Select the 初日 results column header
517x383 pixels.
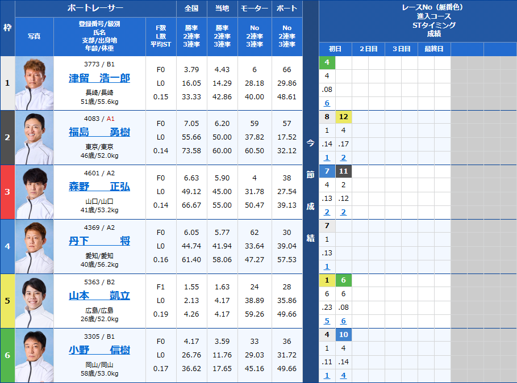tap(334, 49)
